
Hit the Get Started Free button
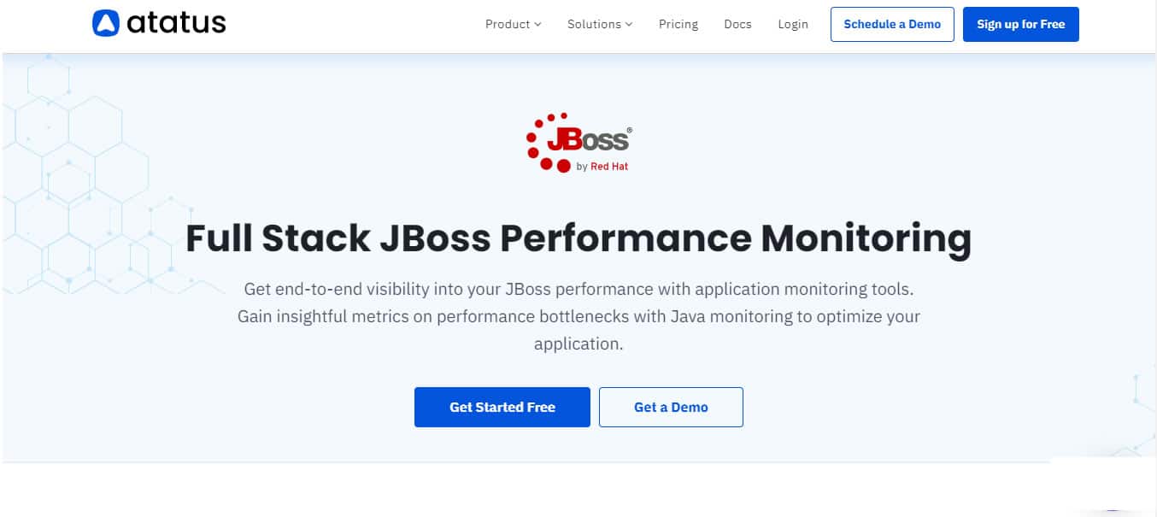(502, 407)
